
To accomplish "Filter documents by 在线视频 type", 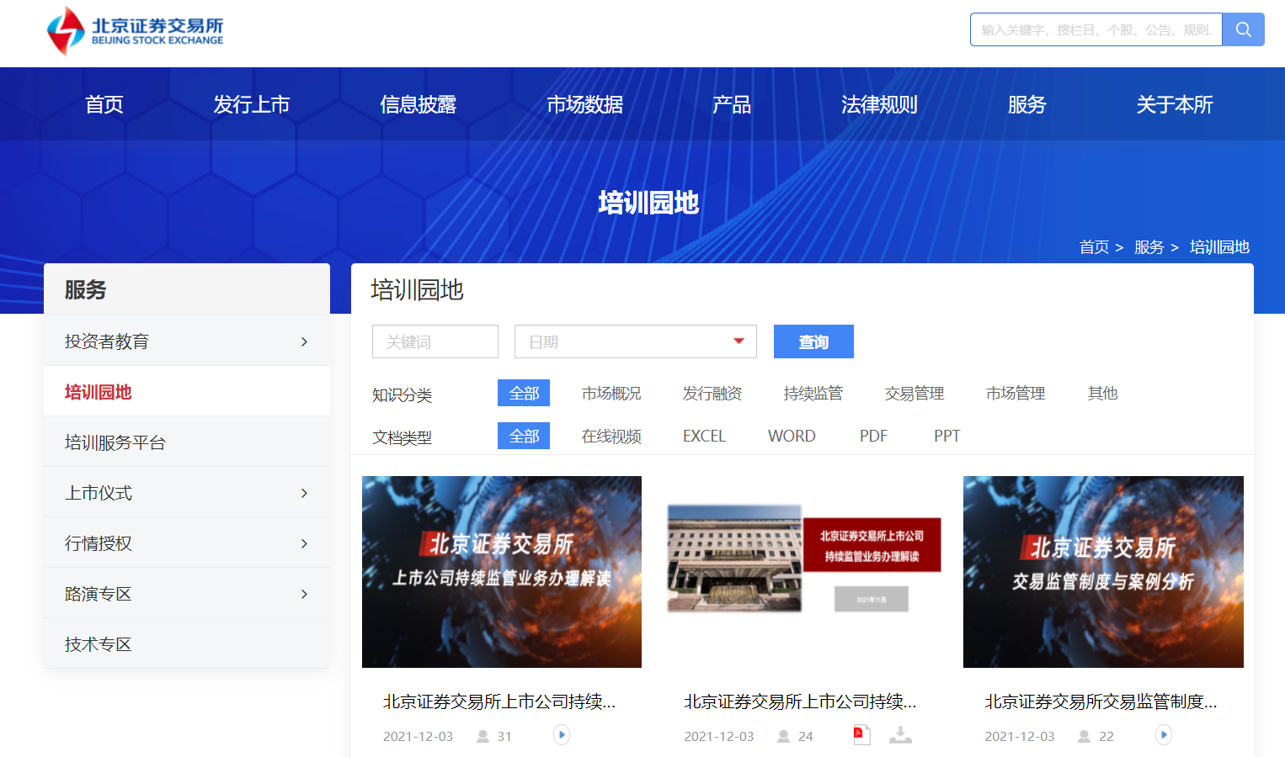I will (611, 436).
